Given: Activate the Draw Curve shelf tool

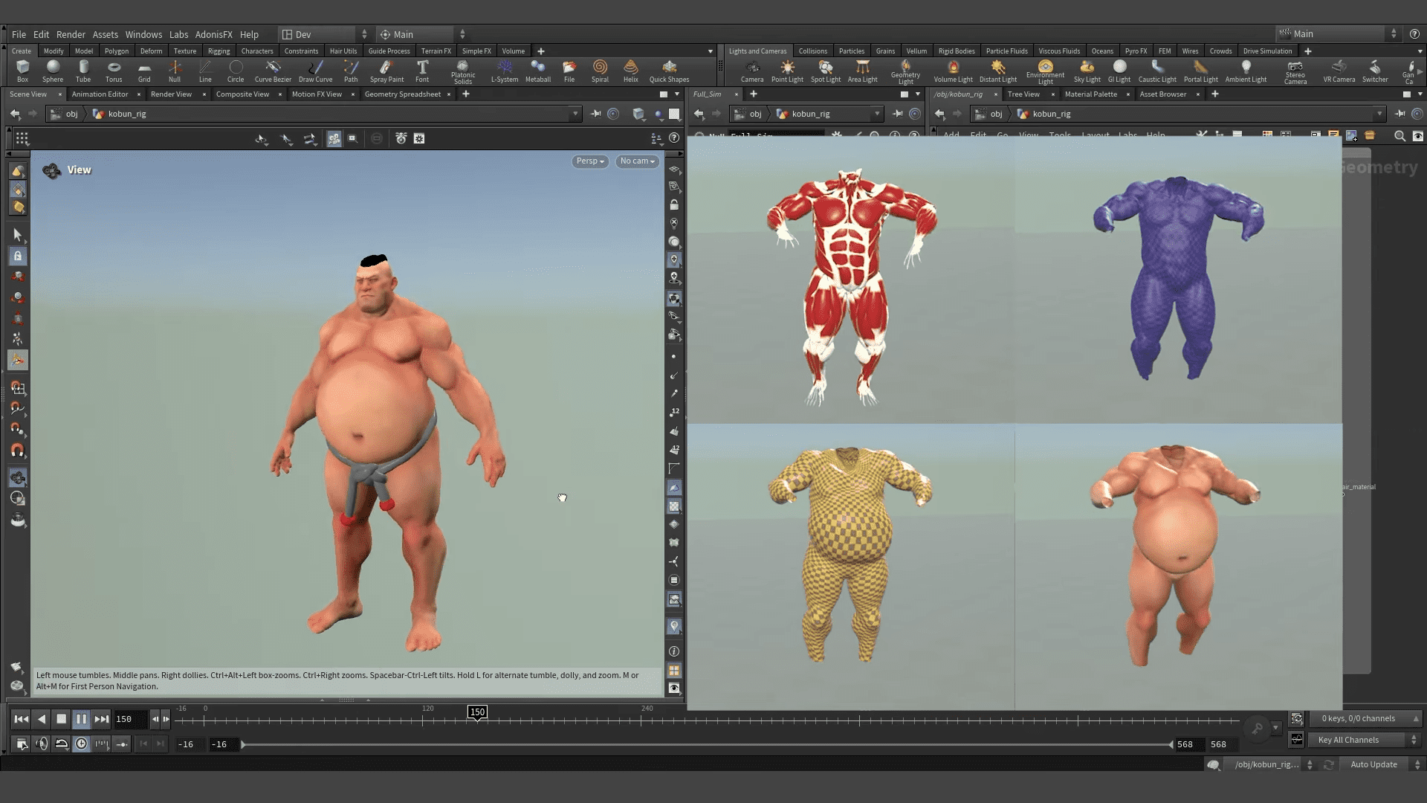Looking at the screenshot, I should coord(315,71).
